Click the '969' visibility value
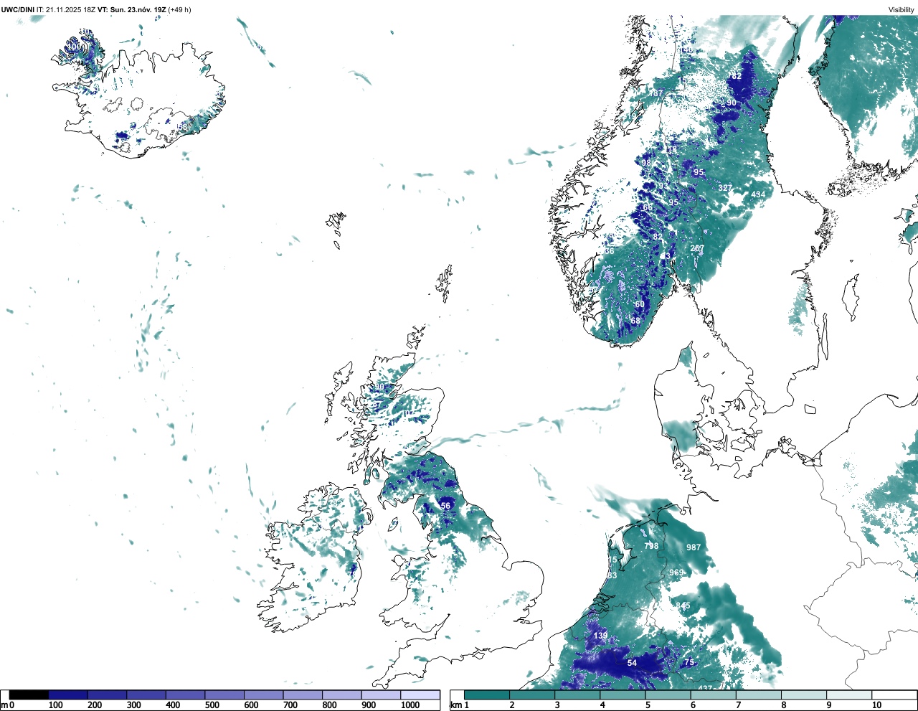Image resolution: width=918 pixels, height=711 pixels. (676, 573)
